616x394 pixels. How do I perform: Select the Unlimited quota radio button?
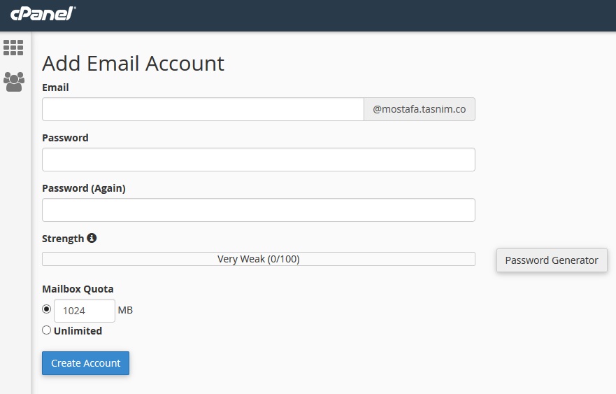click(47, 330)
